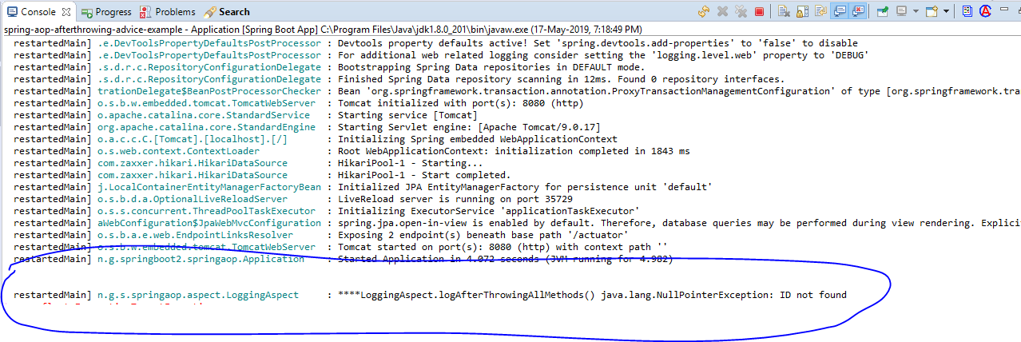Screen dimensions: 1021x342
Task: Terminate the running application with red stop button
Action: pyautogui.click(x=759, y=11)
